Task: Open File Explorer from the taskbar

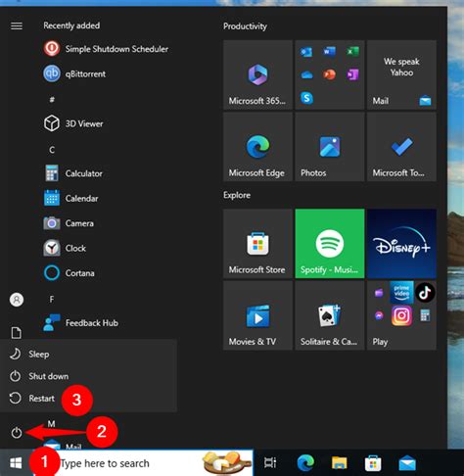Action: 340,463
